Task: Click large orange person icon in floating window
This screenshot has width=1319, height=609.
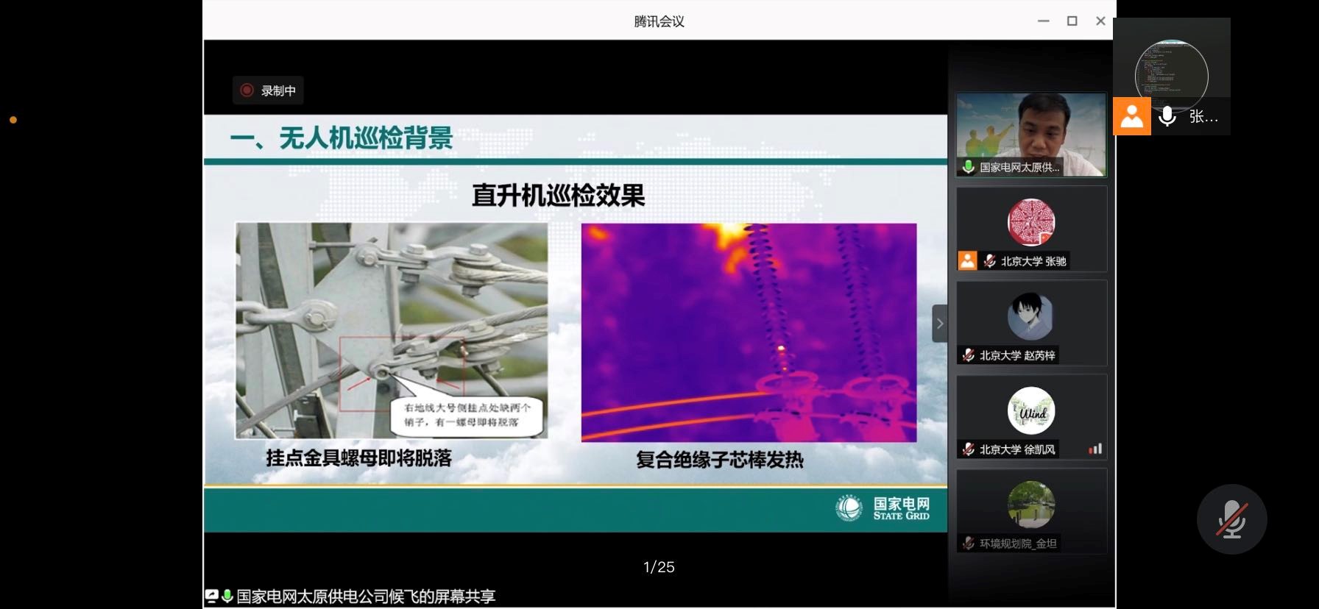Action: click(1131, 116)
